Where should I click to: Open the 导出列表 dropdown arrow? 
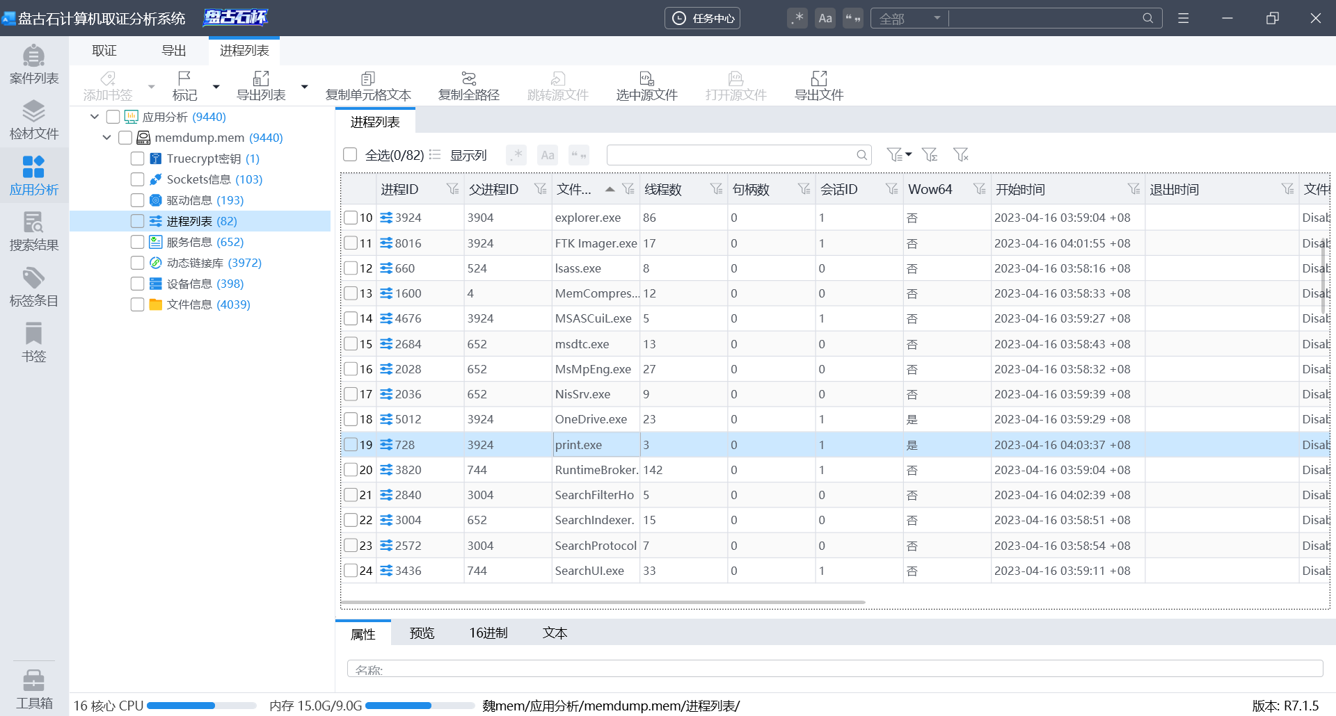(304, 86)
